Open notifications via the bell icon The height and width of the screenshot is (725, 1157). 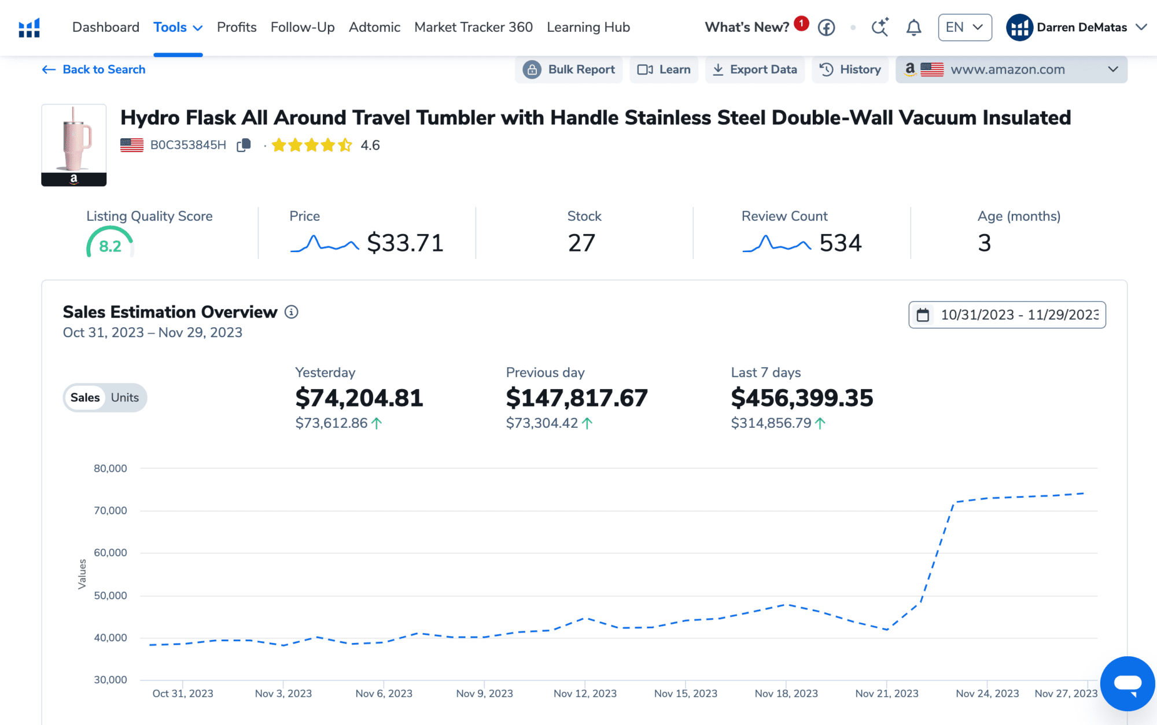(x=914, y=27)
